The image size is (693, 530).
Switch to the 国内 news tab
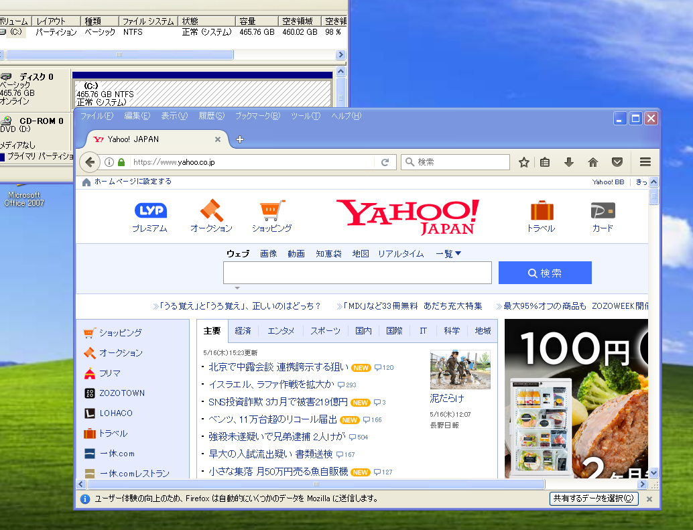pyautogui.click(x=363, y=331)
